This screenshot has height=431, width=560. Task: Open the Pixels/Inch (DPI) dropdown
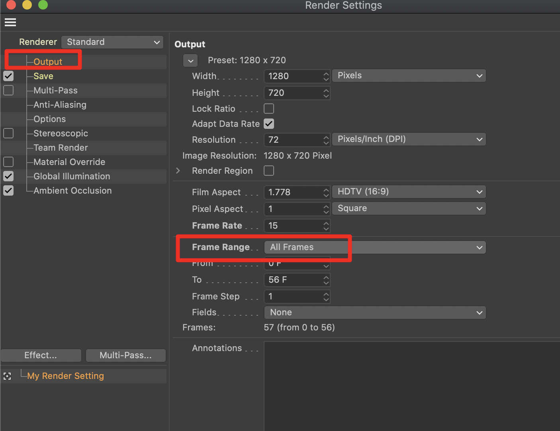pos(409,139)
